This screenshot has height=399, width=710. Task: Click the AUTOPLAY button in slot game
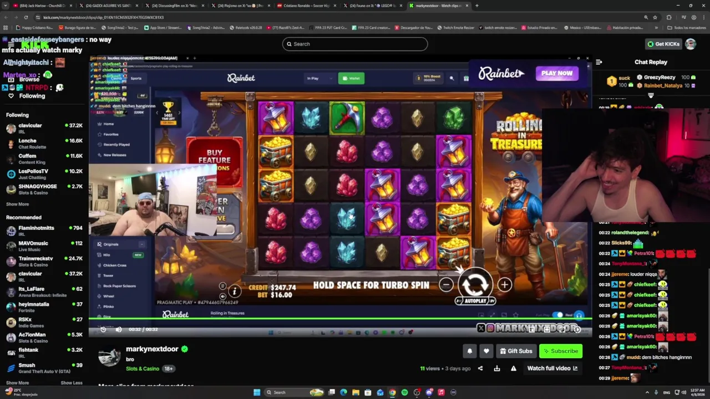point(475,301)
